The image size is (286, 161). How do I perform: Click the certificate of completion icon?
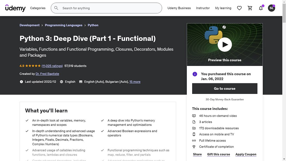193,146
